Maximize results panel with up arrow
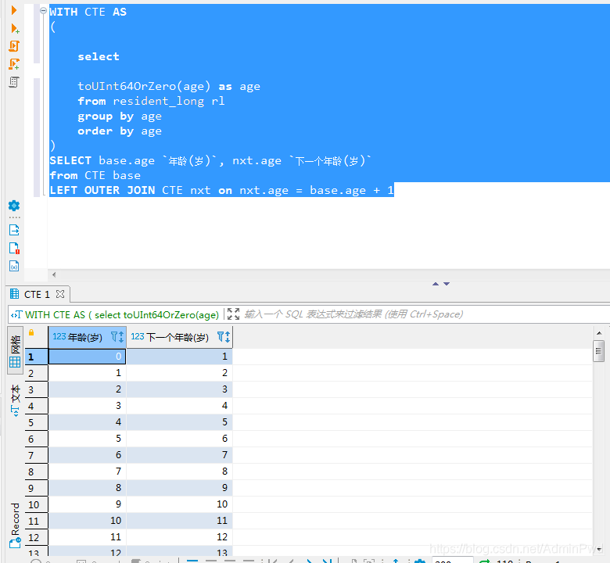The height and width of the screenshot is (563, 610). pyautogui.click(x=436, y=284)
